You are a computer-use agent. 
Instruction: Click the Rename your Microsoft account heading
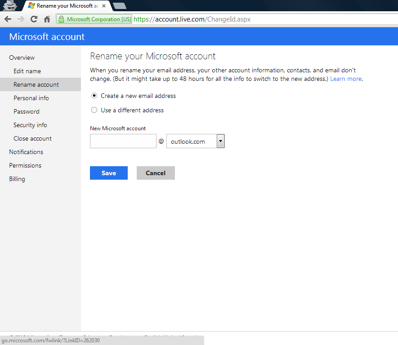pos(153,56)
